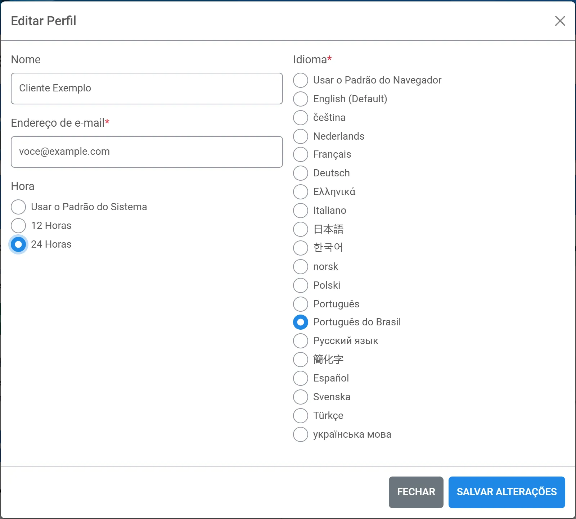Viewport: 576px width, 519px height.
Task: Select Português do Brasil radio
Action: pyautogui.click(x=301, y=322)
